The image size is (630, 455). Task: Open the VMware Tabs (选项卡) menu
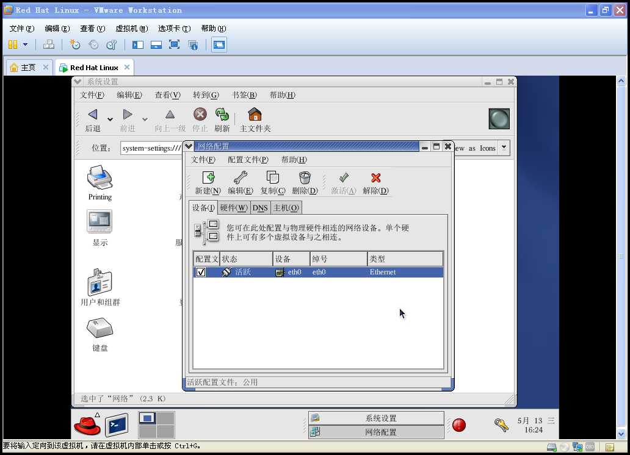(x=174, y=29)
